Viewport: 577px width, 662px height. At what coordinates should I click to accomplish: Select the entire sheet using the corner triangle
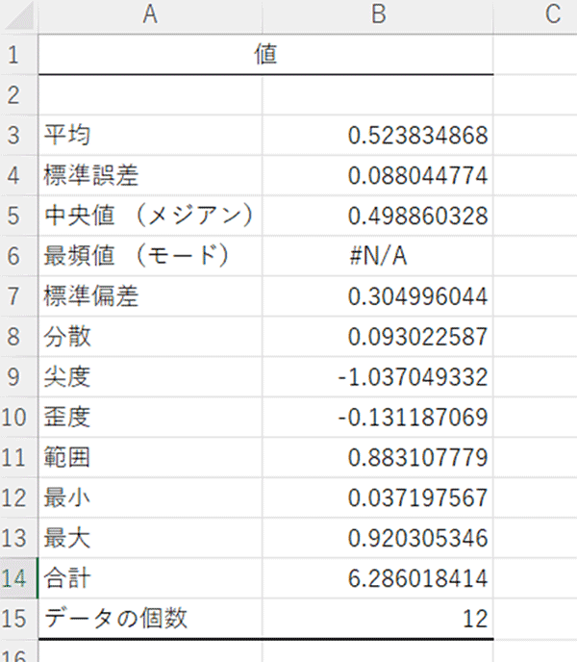point(18,16)
